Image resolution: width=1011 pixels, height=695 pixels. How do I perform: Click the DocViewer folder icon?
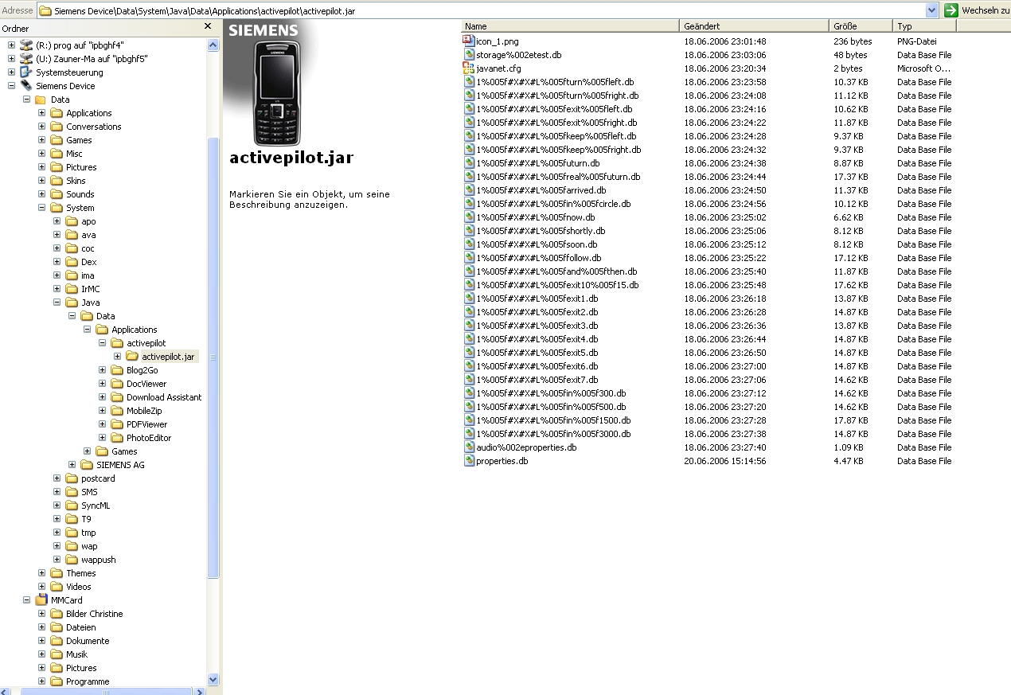[117, 384]
